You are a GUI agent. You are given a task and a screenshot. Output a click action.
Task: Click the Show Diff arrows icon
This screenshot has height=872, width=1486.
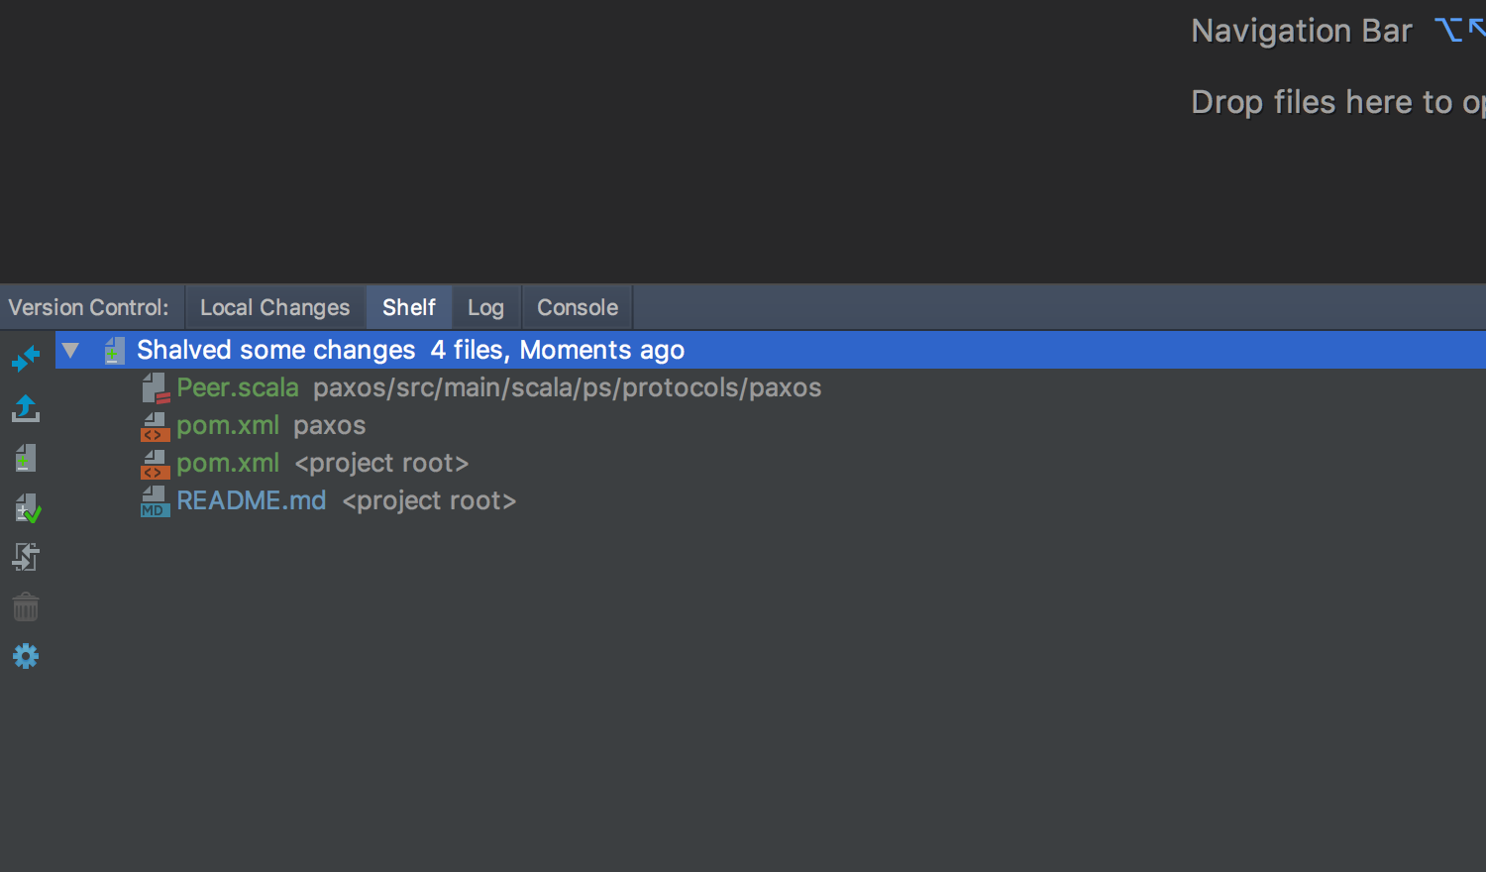pos(26,557)
